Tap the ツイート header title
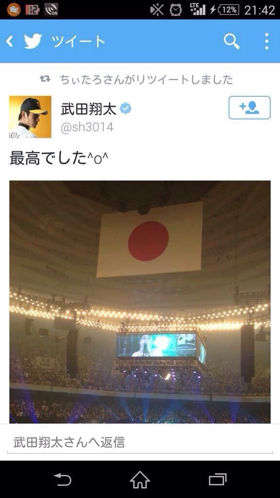The width and height of the screenshot is (280, 498). tap(79, 42)
